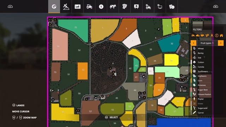The image size is (226, 127).
Task: Click the MOVE CURSOR hint text
Action: coord(21,111)
